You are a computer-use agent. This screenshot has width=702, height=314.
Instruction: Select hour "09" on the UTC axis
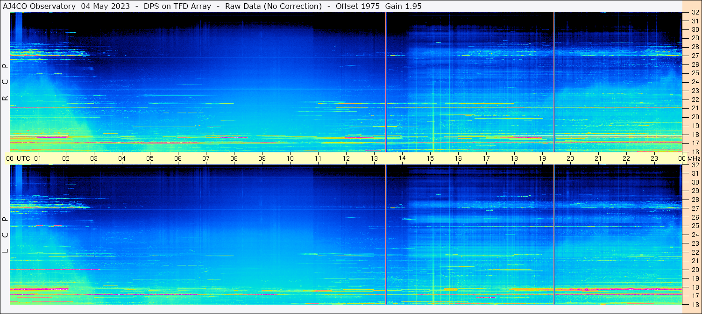262,158
